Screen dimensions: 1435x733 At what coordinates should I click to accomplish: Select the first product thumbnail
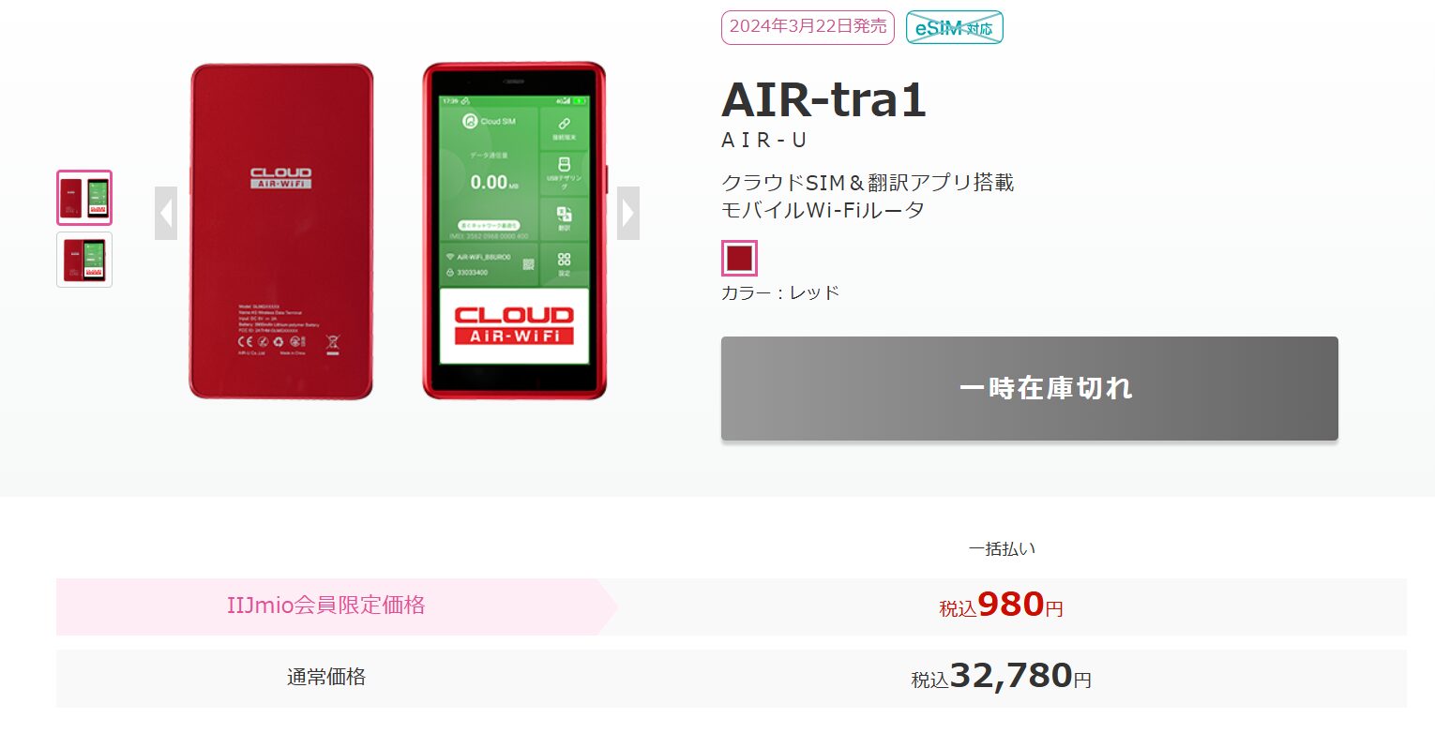click(x=84, y=198)
